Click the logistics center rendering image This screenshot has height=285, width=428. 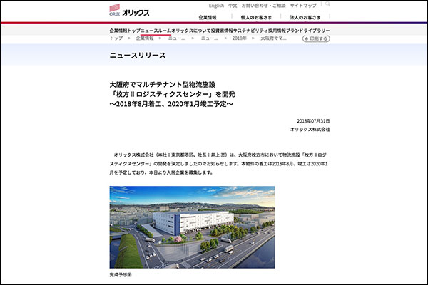point(192,227)
